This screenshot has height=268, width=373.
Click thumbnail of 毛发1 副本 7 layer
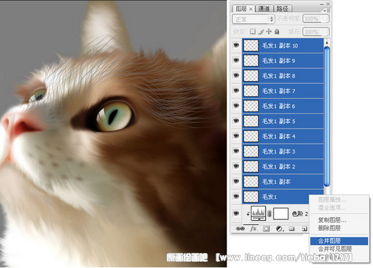point(251,91)
